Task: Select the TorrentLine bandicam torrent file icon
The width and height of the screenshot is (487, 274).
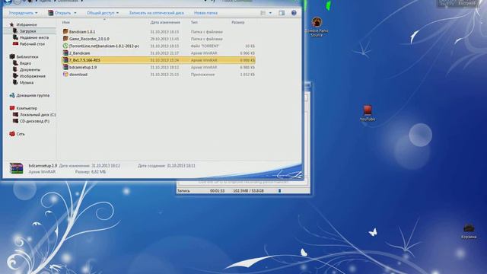Action: (65, 46)
